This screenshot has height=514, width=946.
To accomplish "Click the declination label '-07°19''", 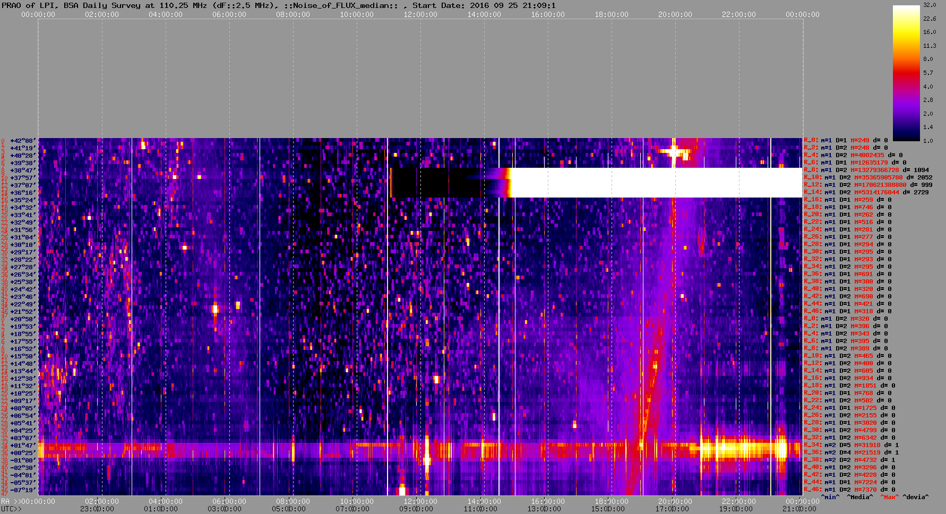I will (22, 490).
